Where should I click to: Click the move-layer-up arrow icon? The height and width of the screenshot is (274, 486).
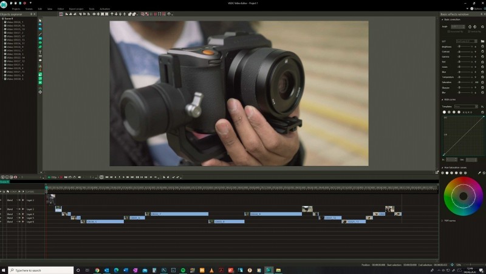[x=112, y=14]
